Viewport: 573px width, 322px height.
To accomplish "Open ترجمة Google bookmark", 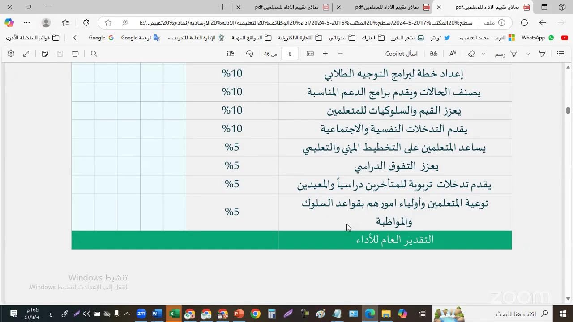I will click(141, 38).
